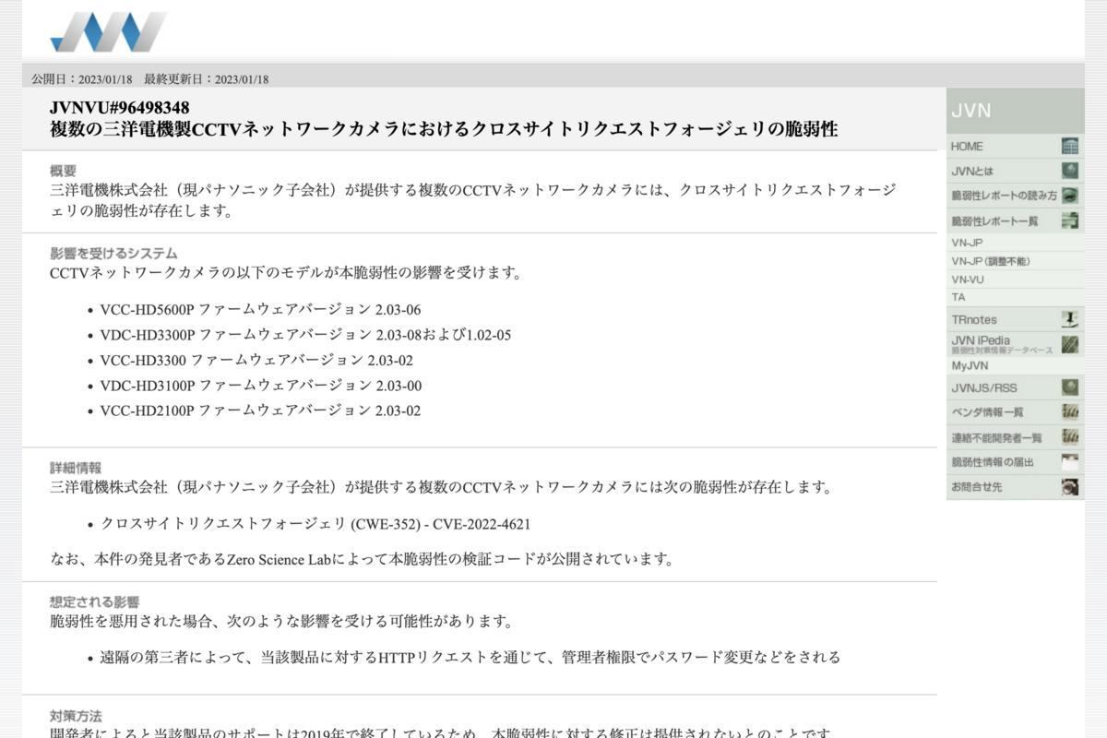Click the 対策方法 section heading

click(76, 716)
